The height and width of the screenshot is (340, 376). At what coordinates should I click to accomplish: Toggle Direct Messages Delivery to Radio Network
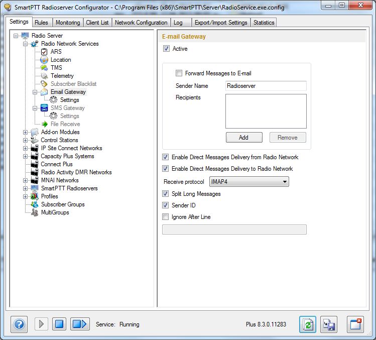[x=166, y=169]
